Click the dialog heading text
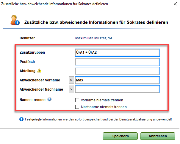Viewport: 180px width, 144px height. (x=96, y=22)
